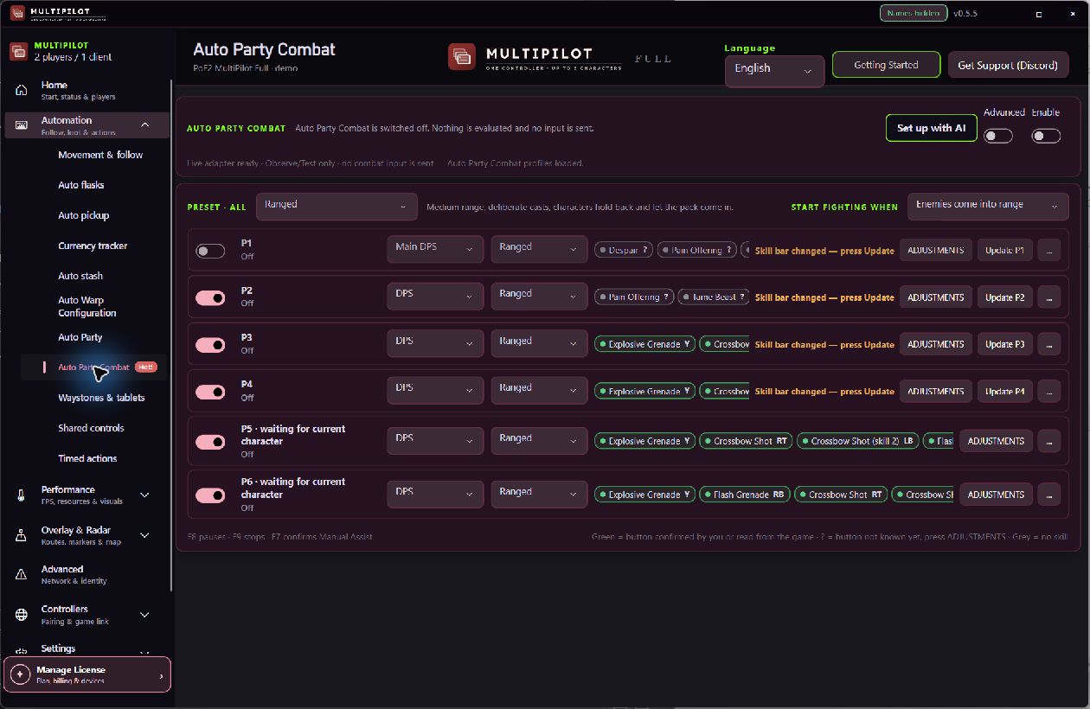Toggle the Advanced mode switch
This screenshot has height=709, width=1090.
(998, 136)
